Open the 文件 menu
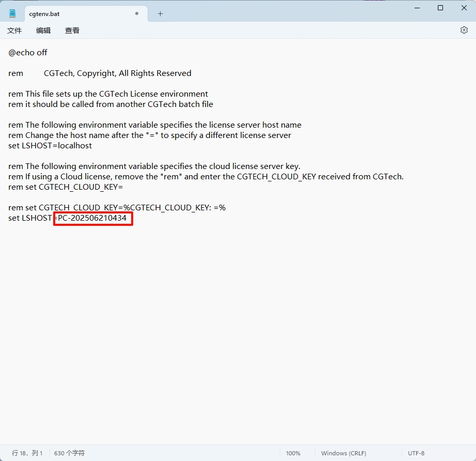The height and width of the screenshot is (461, 476). (14, 30)
